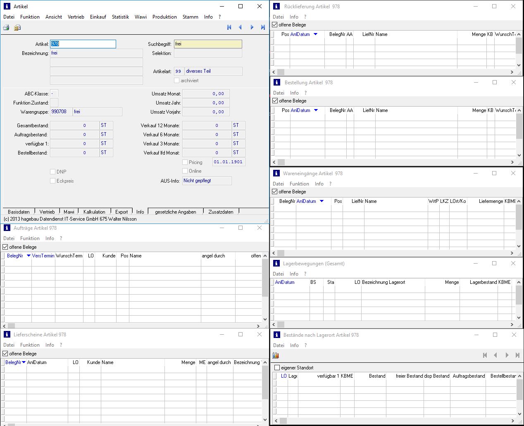Image resolution: width=524 pixels, height=426 pixels.
Task: Toggle the Online checkbox
Action: (185, 171)
